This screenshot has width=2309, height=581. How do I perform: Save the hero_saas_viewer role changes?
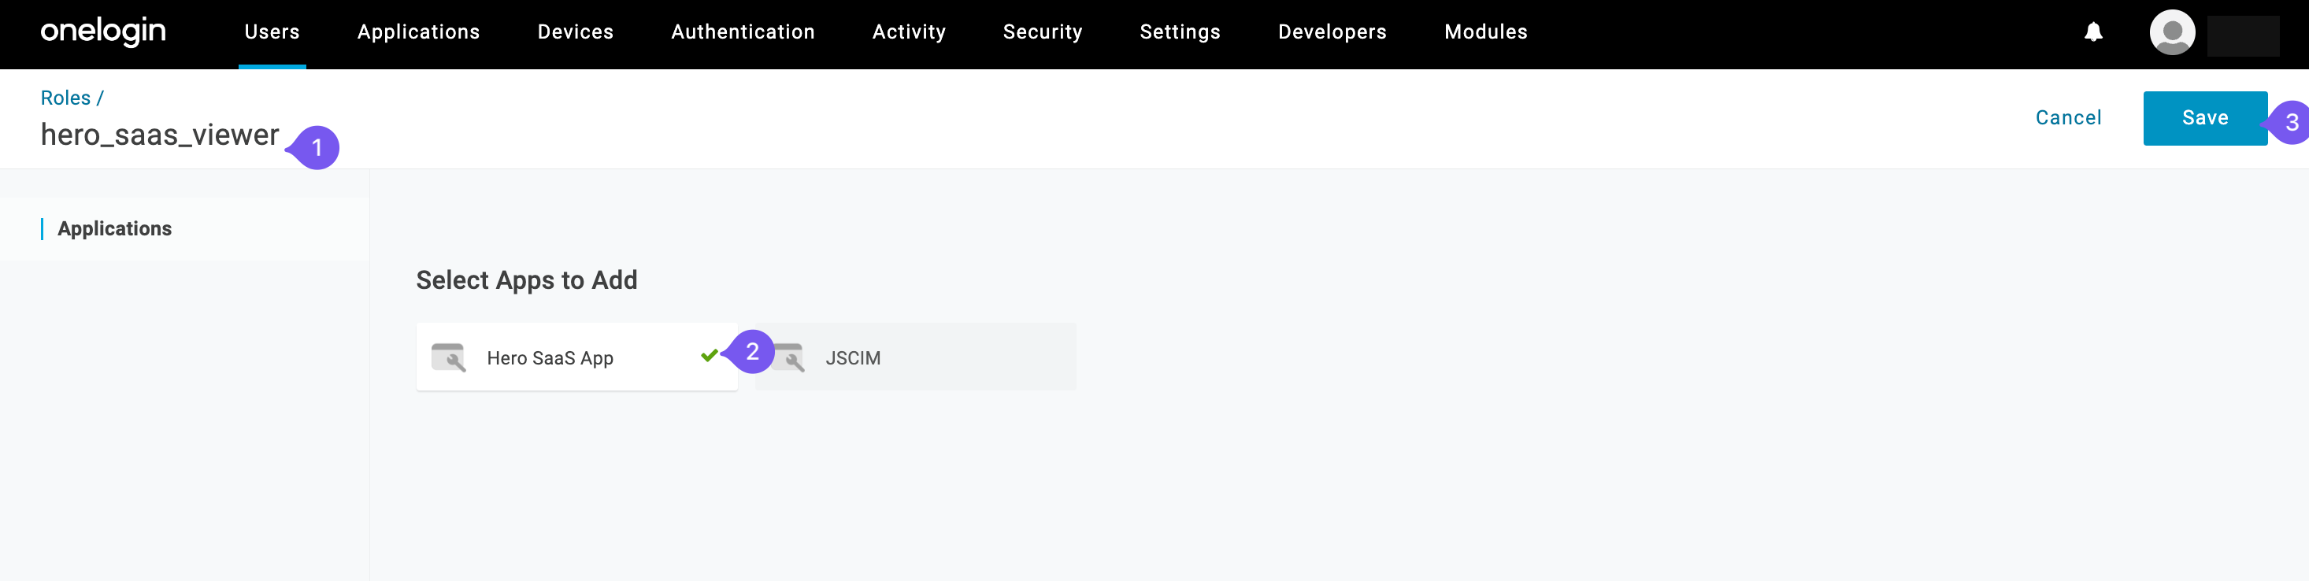[2205, 117]
